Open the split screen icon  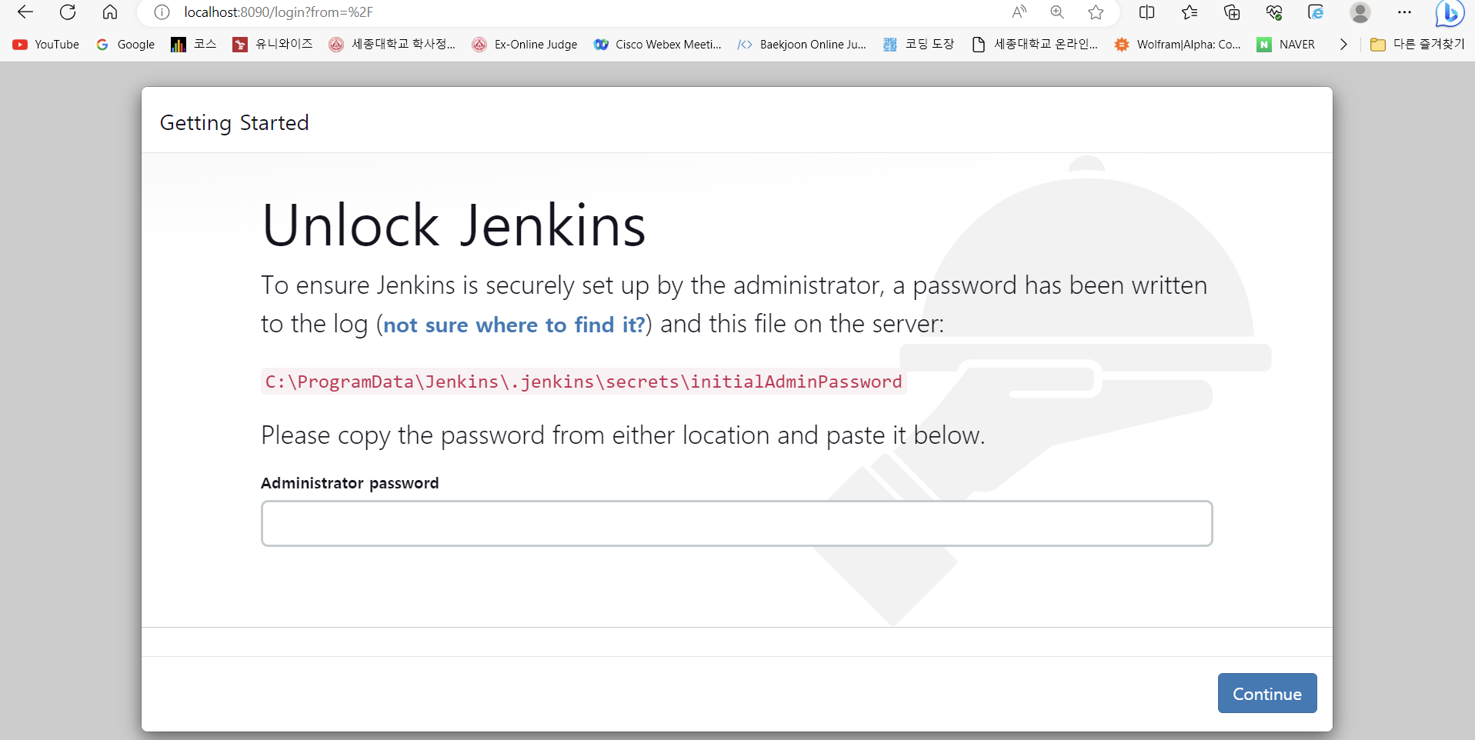[1146, 12]
